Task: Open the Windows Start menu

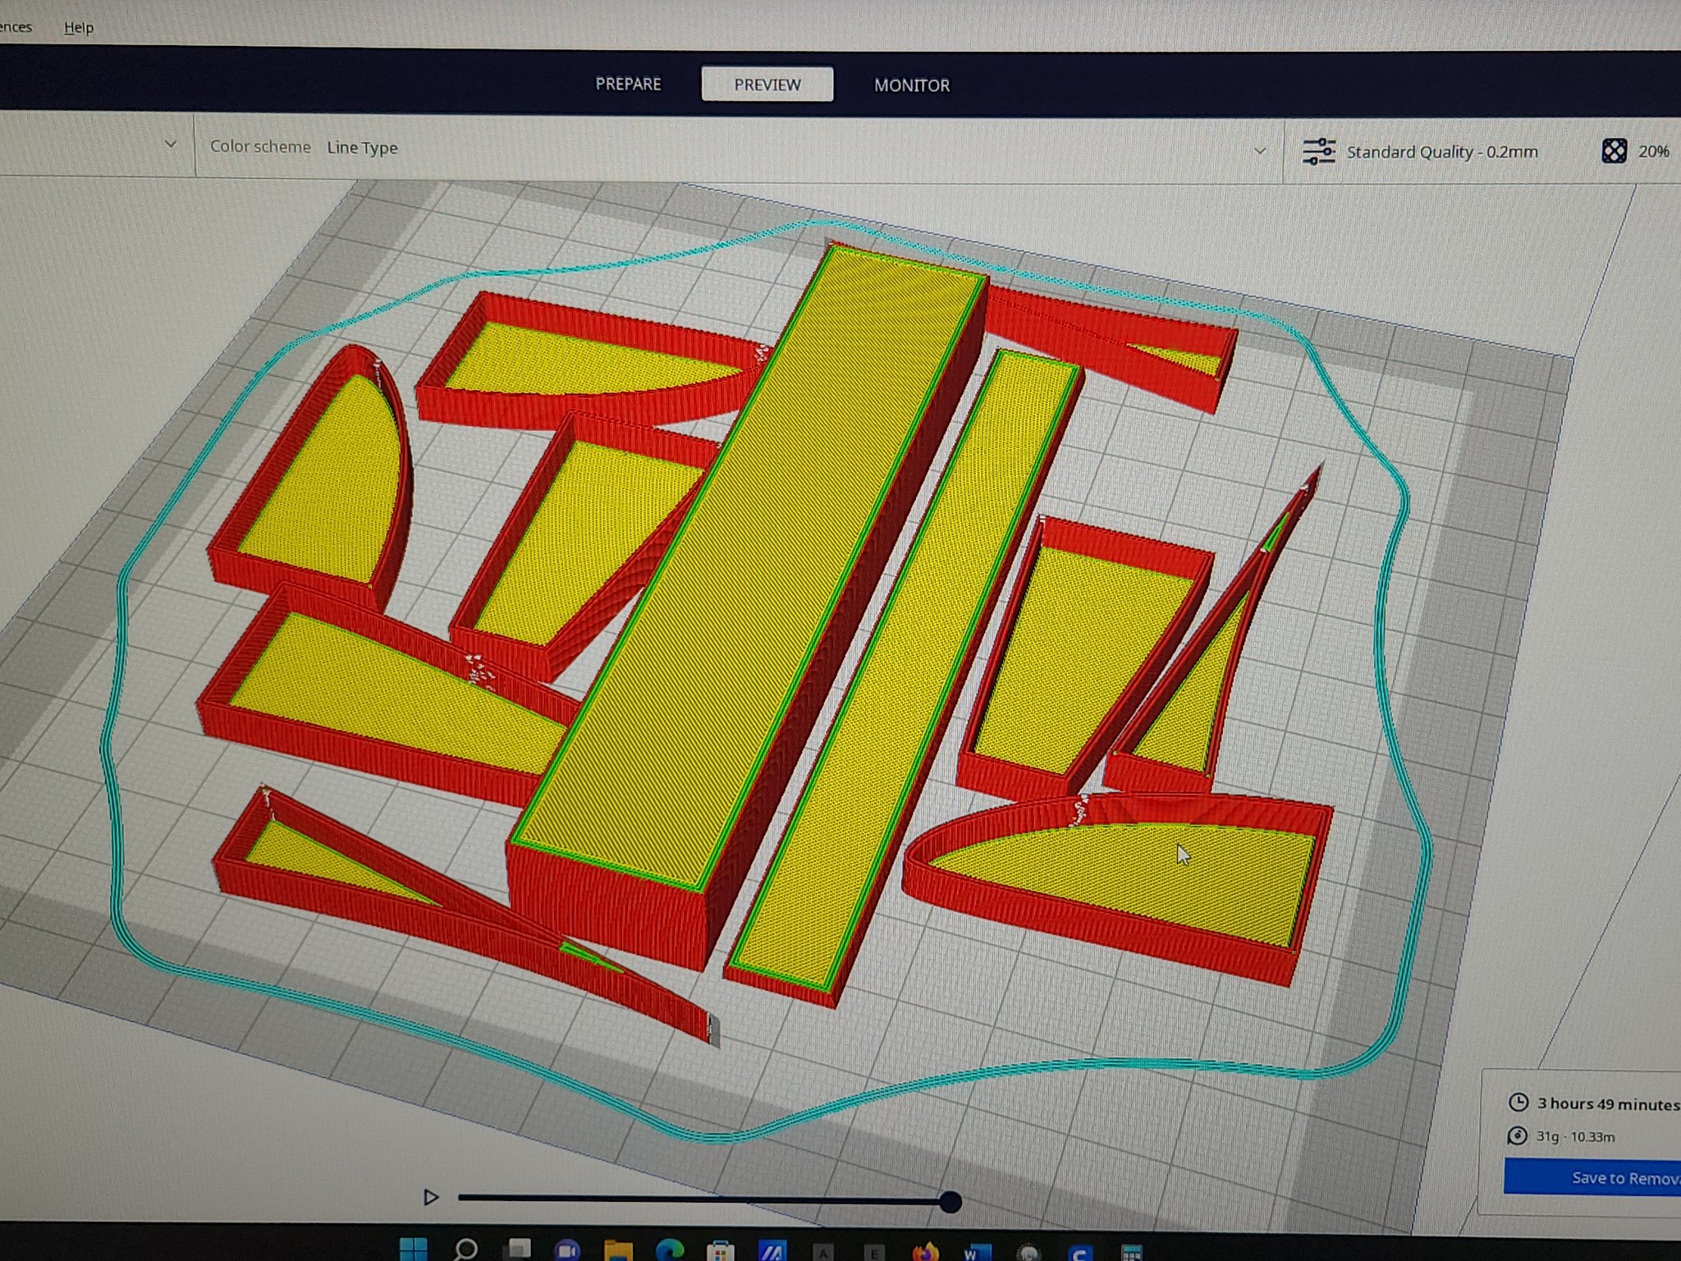Action: 413,1250
